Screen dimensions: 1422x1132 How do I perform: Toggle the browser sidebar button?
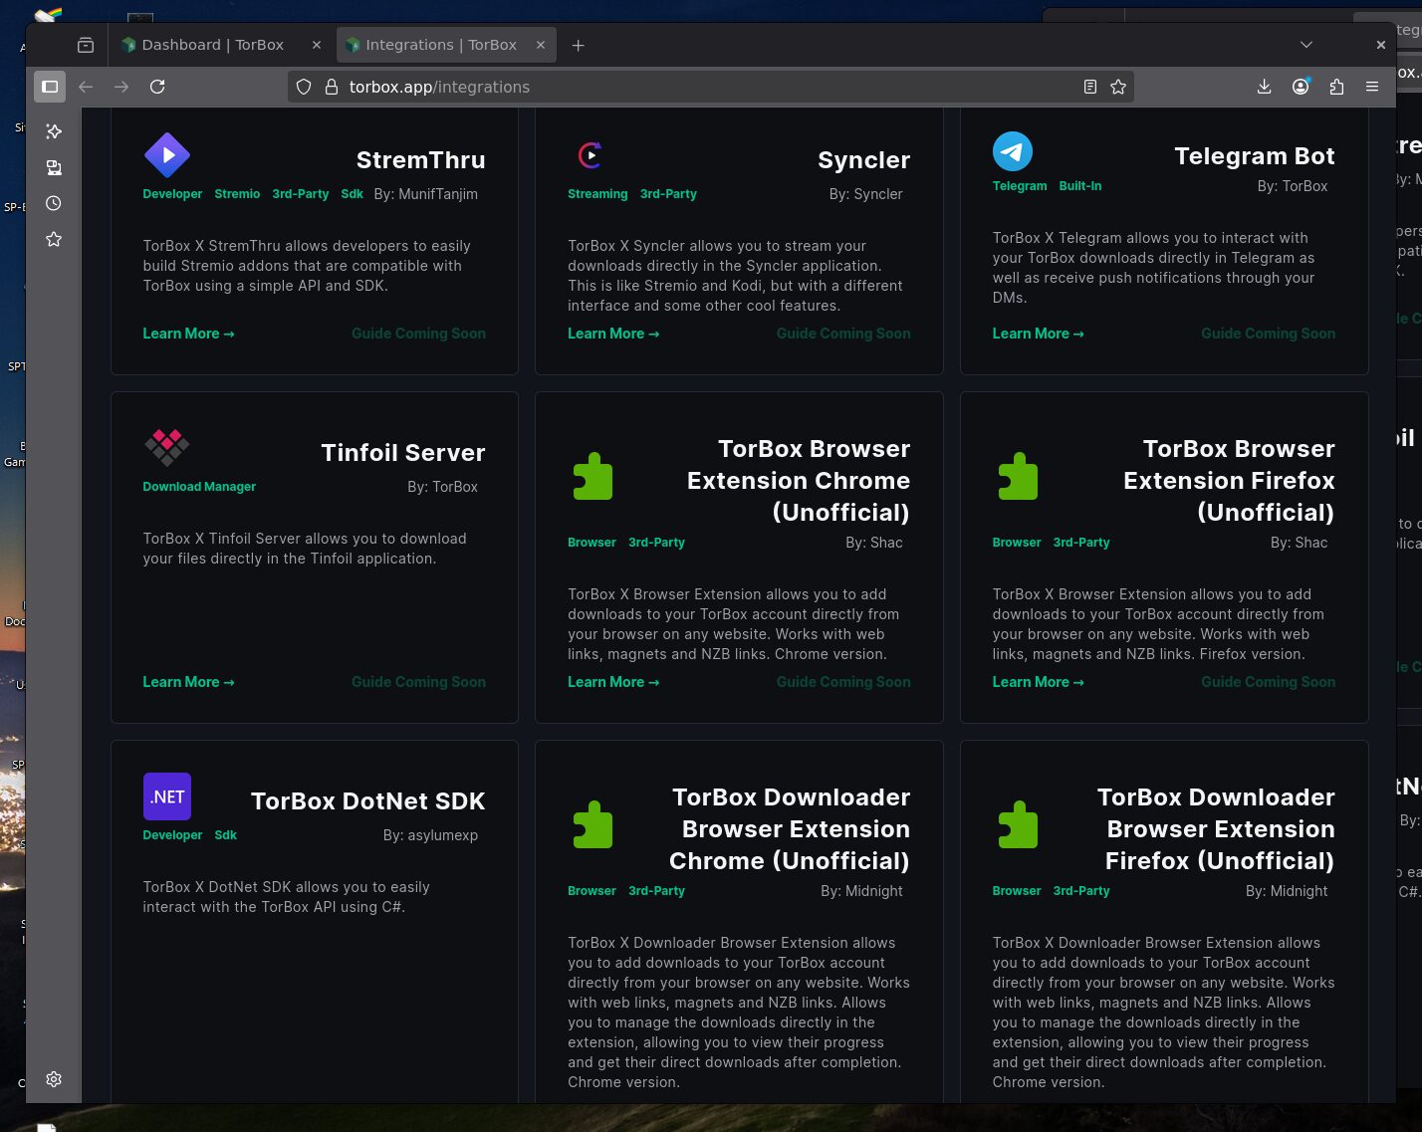pyautogui.click(x=50, y=87)
